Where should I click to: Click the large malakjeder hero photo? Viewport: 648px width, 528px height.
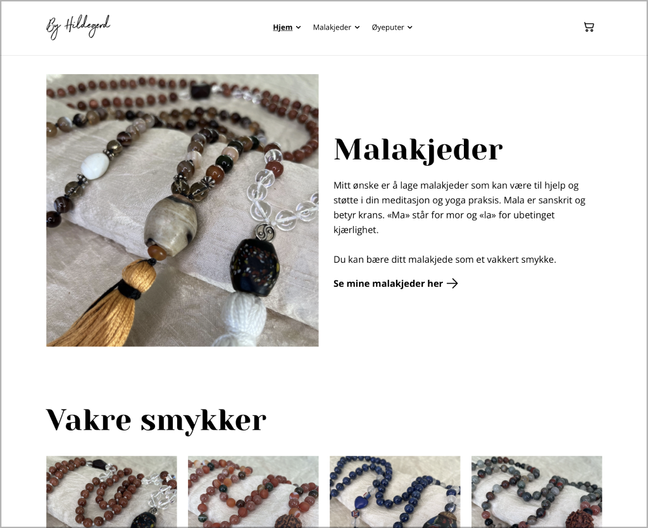182,210
